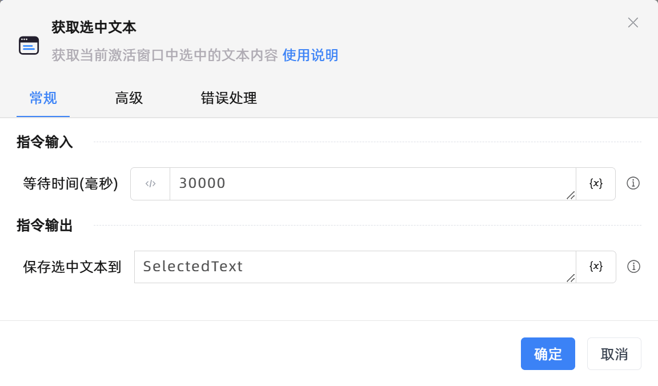Click resize handle of SelectedText field
The width and height of the screenshot is (658, 386).
(571, 278)
